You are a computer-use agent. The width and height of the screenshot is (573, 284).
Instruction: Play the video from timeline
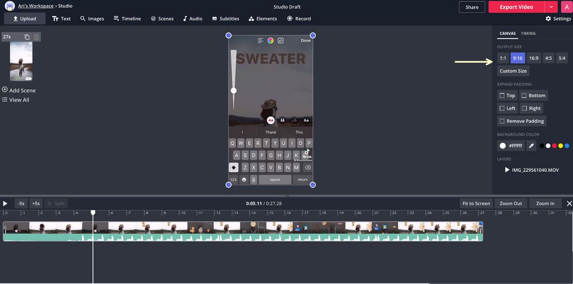point(5,203)
